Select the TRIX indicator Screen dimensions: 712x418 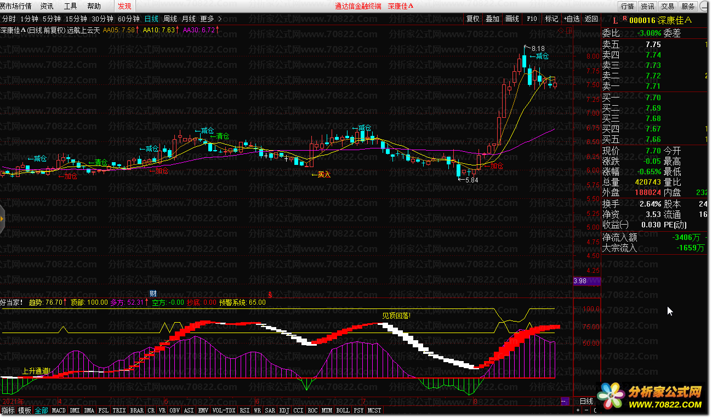119,410
